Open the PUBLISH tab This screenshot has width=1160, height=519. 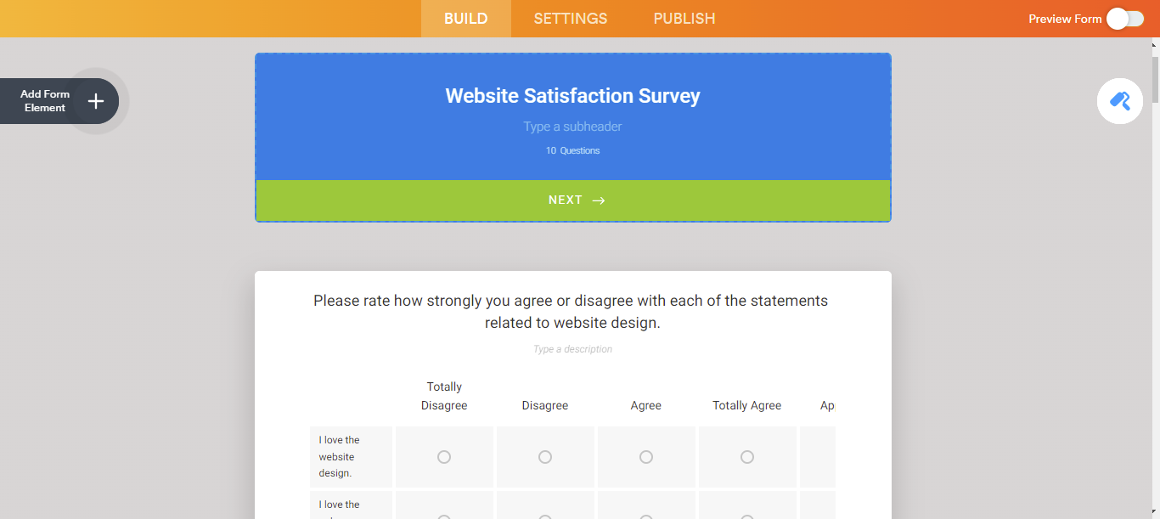point(684,18)
